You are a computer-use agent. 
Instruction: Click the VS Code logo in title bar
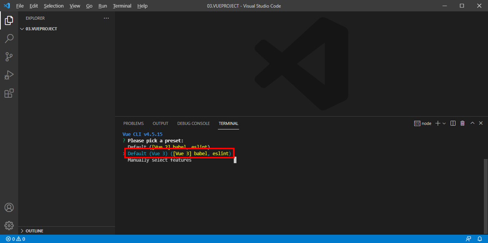(x=6, y=6)
